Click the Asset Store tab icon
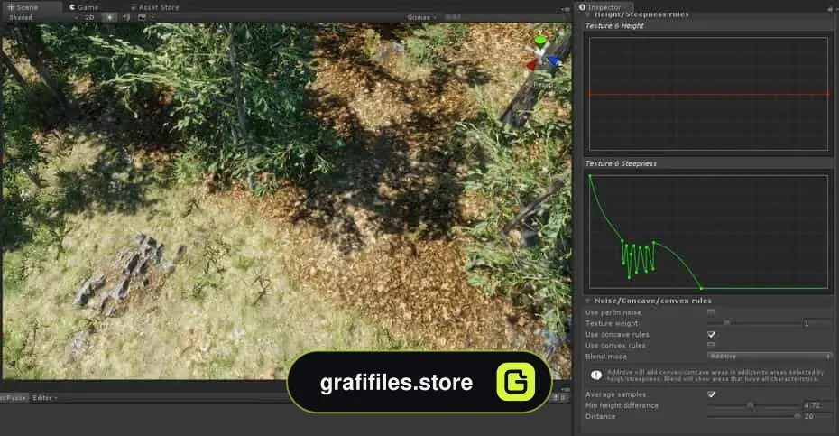This screenshot has width=839, height=436. (134, 7)
